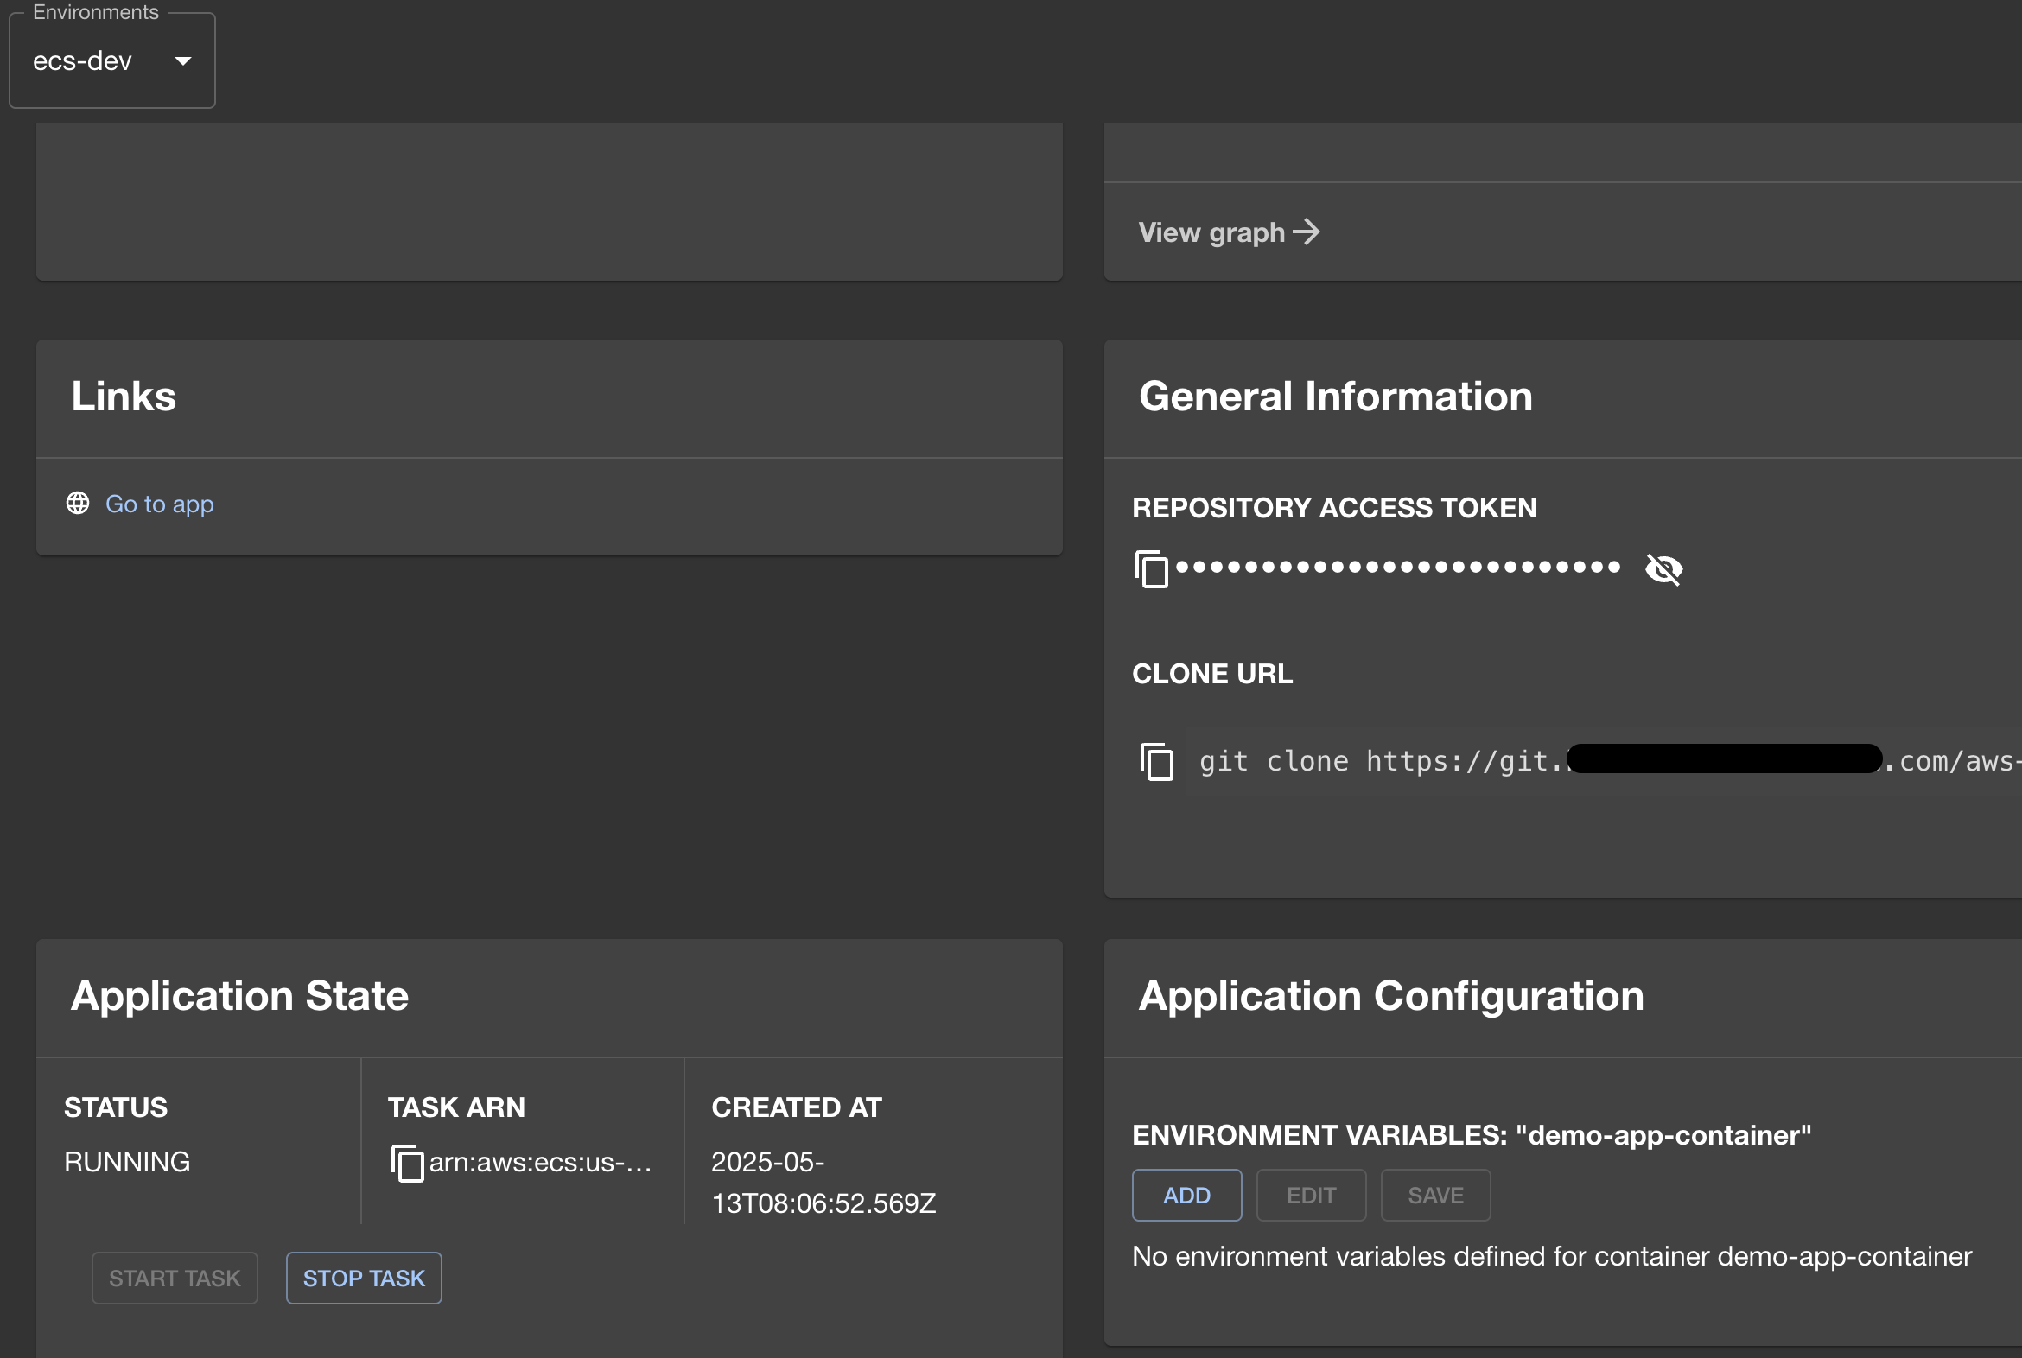Copy the clone URL command
This screenshot has width=2022, height=1358.
tap(1157, 762)
